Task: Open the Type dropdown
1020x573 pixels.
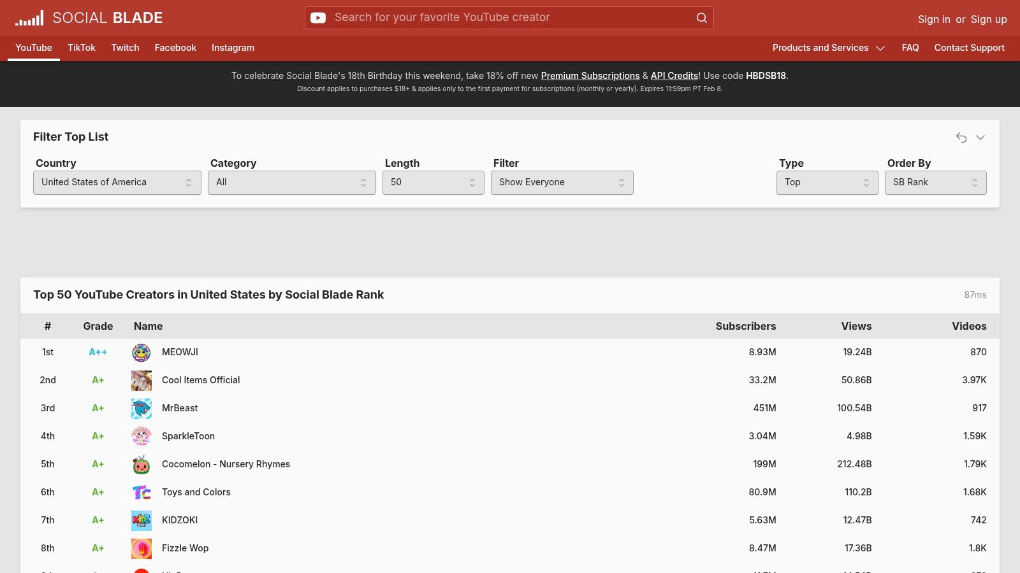Action: [827, 183]
